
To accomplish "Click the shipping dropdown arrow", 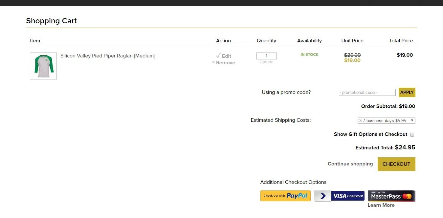I will click(412, 120).
